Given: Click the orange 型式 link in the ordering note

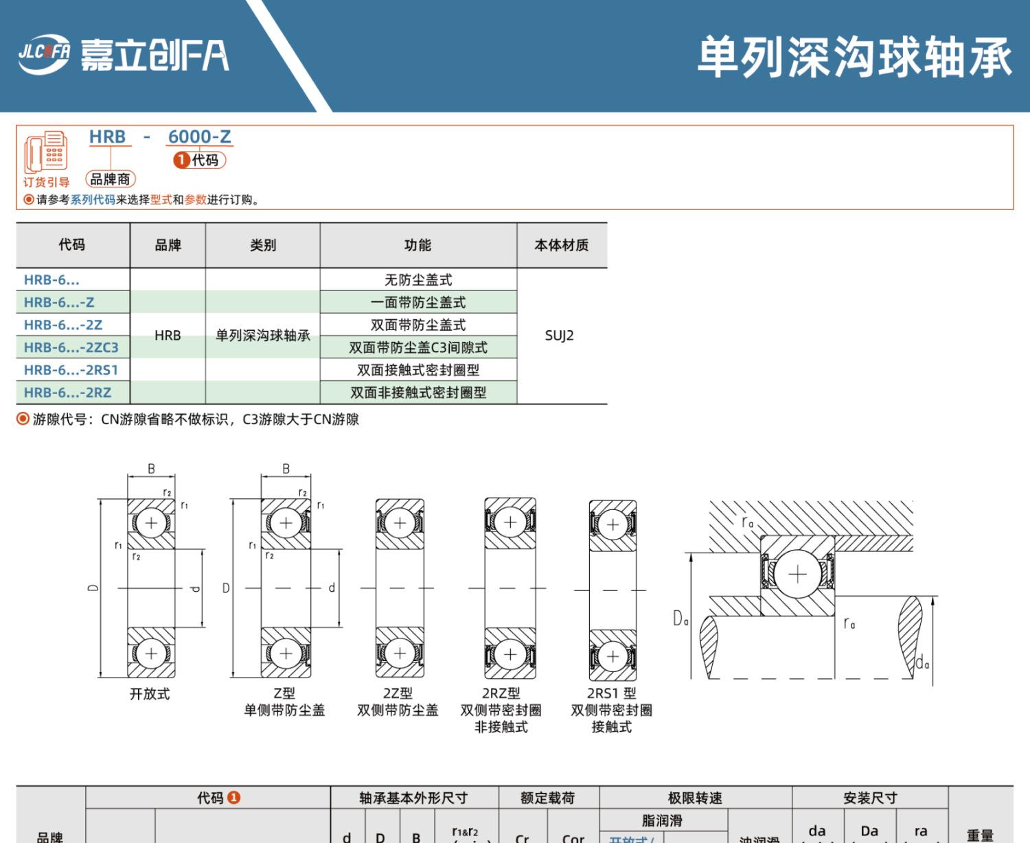Looking at the screenshot, I should click(x=161, y=200).
